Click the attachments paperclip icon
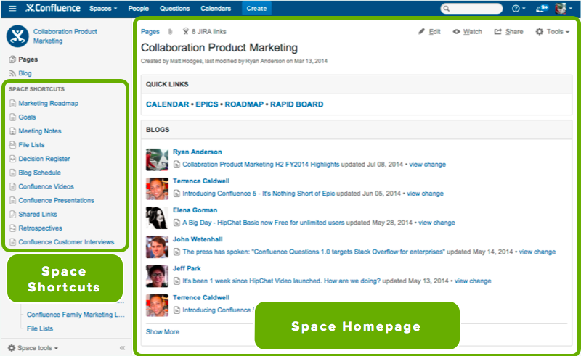Viewport: 581px width, 356px height. point(170,32)
